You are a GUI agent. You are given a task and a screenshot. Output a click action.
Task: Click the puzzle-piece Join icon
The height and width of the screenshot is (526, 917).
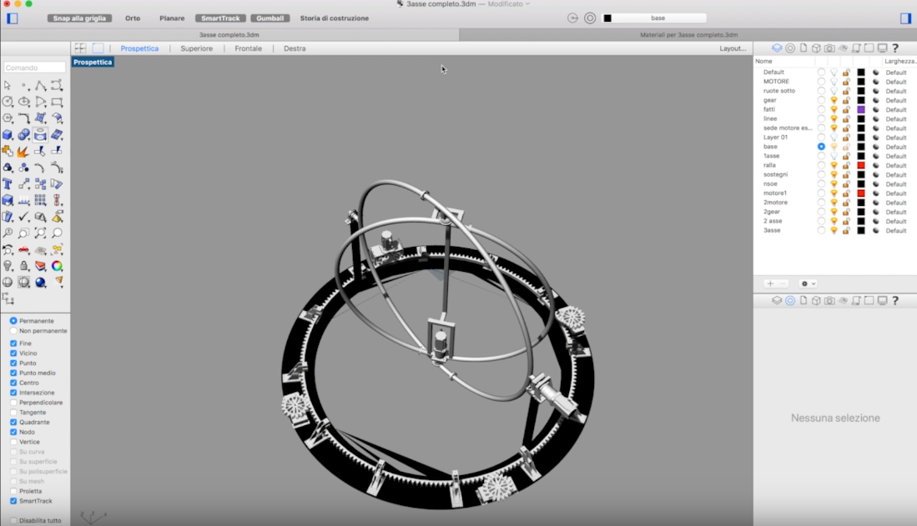(x=8, y=151)
